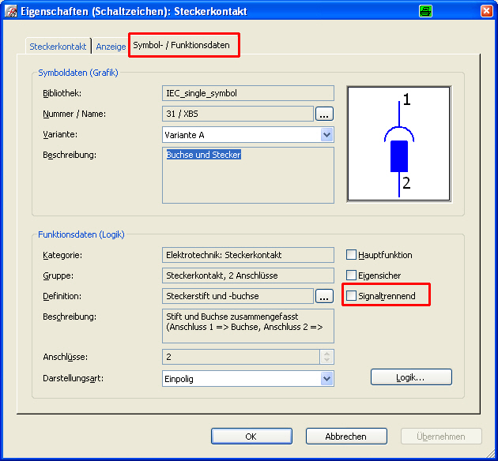
Task: Open definition selection via ellipsis next to Definition
Action: (x=324, y=296)
